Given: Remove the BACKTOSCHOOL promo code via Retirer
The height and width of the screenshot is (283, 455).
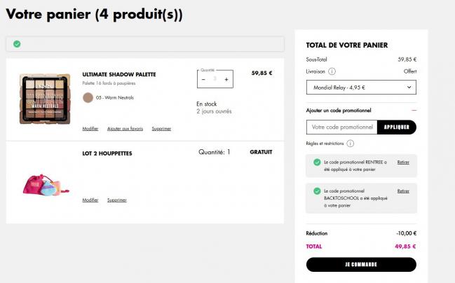Looking at the screenshot, I should click(403, 191).
